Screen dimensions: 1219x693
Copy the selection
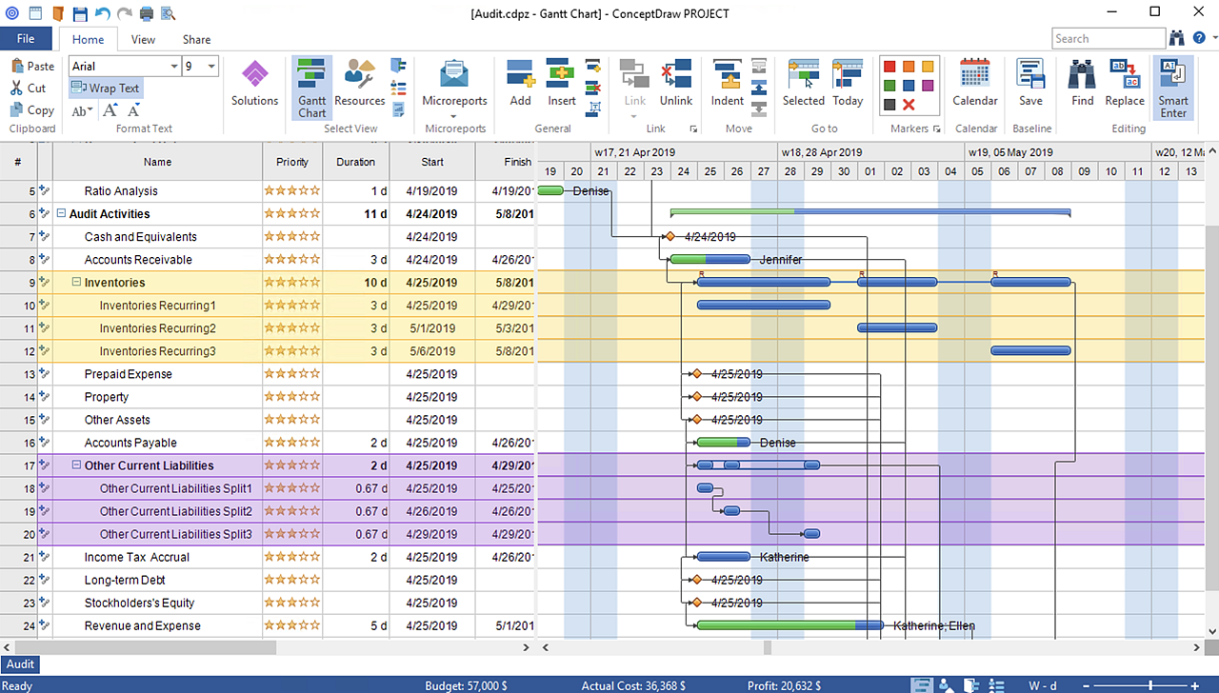point(32,110)
